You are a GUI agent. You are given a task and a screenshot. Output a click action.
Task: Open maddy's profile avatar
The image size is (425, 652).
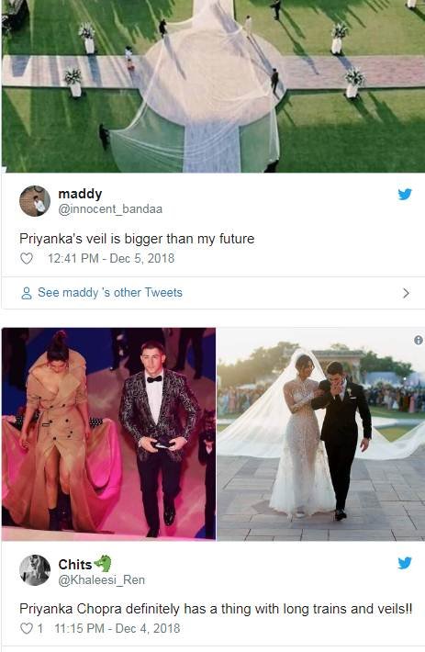[35, 201]
